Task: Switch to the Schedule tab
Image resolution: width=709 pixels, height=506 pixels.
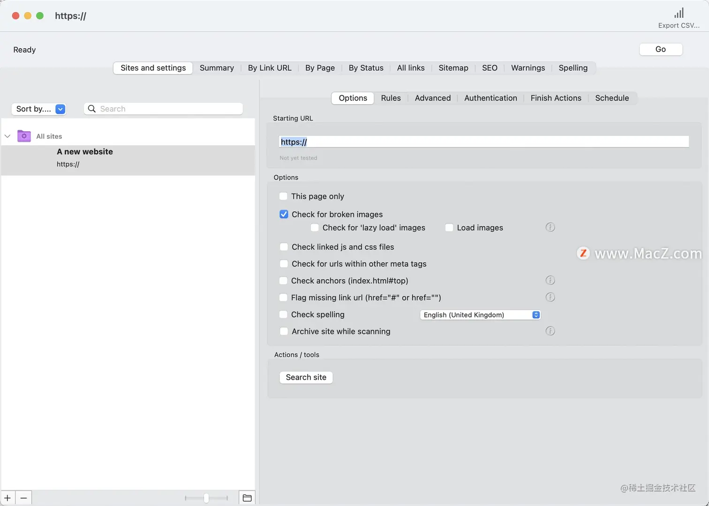Action: [x=612, y=98]
